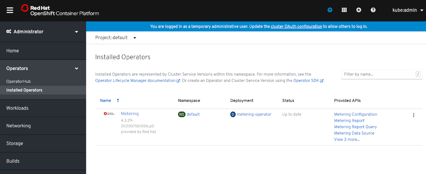426x174 pixels.
Task: Click the Metering operator name link
Action: pyautogui.click(x=130, y=114)
